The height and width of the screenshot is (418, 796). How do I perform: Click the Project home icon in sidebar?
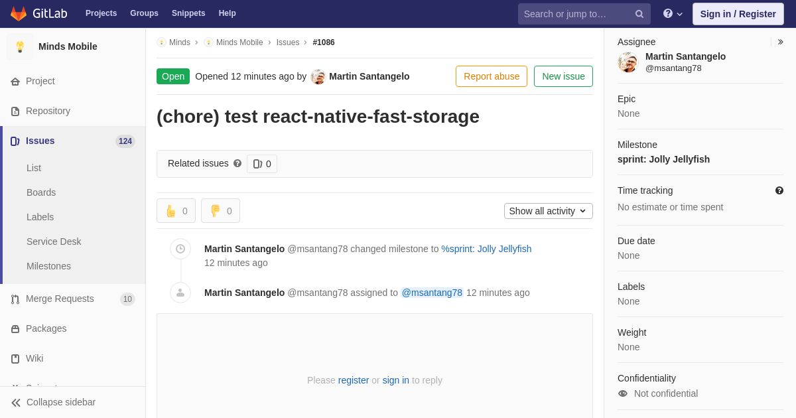(15, 82)
